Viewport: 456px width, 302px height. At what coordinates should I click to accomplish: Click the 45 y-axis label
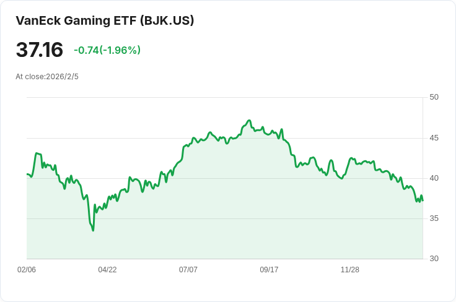click(x=434, y=138)
